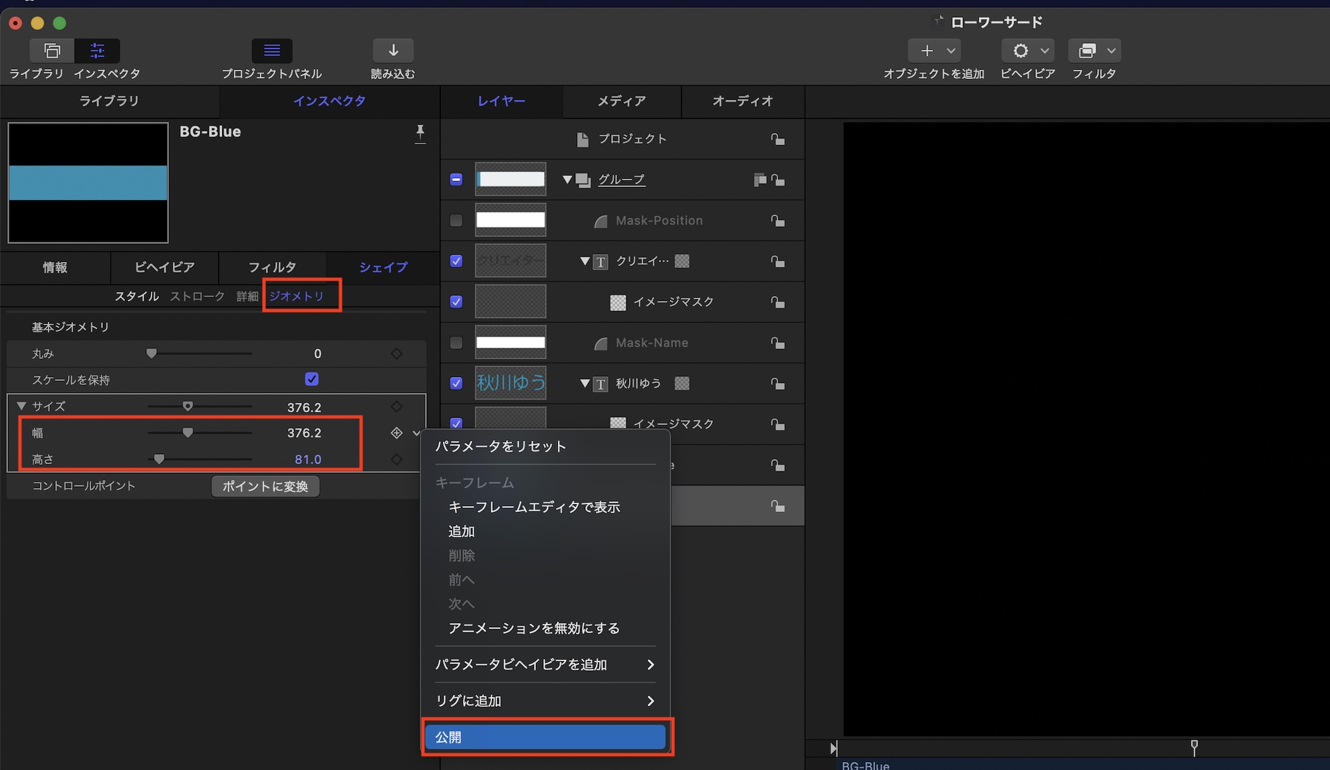Click the pin icon beside BG-Blue
The height and width of the screenshot is (770, 1330).
coord(420,133)
